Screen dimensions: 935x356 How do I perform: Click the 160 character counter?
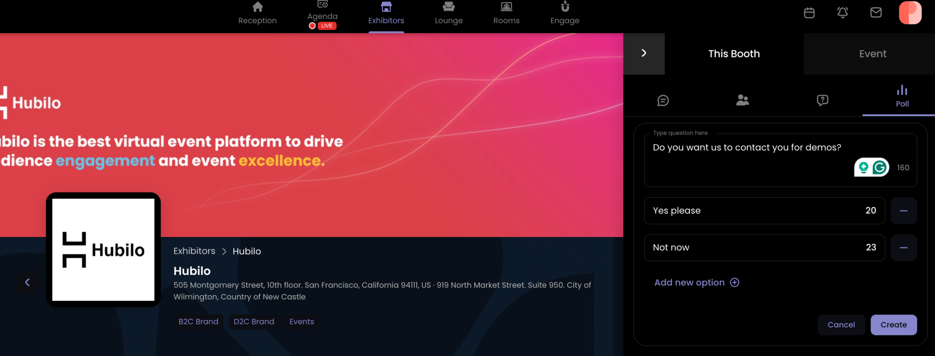coord(903,167)
